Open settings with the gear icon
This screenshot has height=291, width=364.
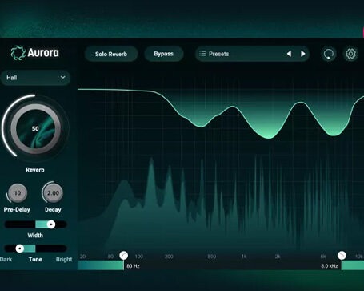pyautogui.click(x=350, y=54)
